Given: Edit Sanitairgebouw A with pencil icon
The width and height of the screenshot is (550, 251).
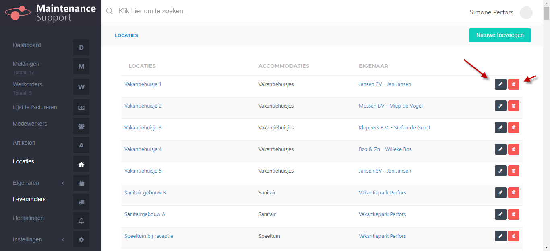Looking at the screenshot, I should tap(500, 214).
